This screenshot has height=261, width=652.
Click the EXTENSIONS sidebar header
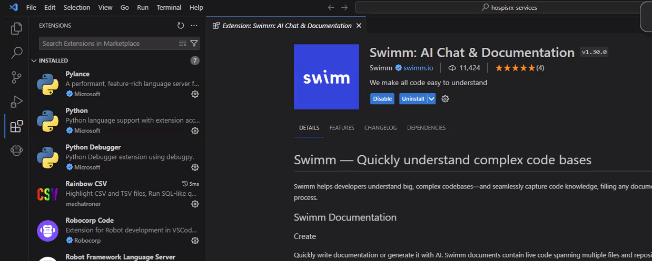tap(55, 26)
